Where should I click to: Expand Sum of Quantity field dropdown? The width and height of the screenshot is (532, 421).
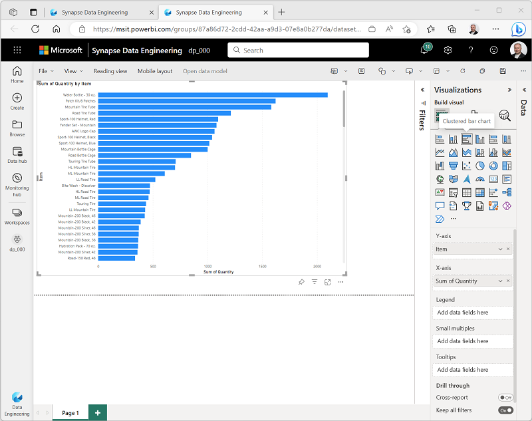point(500,281)
